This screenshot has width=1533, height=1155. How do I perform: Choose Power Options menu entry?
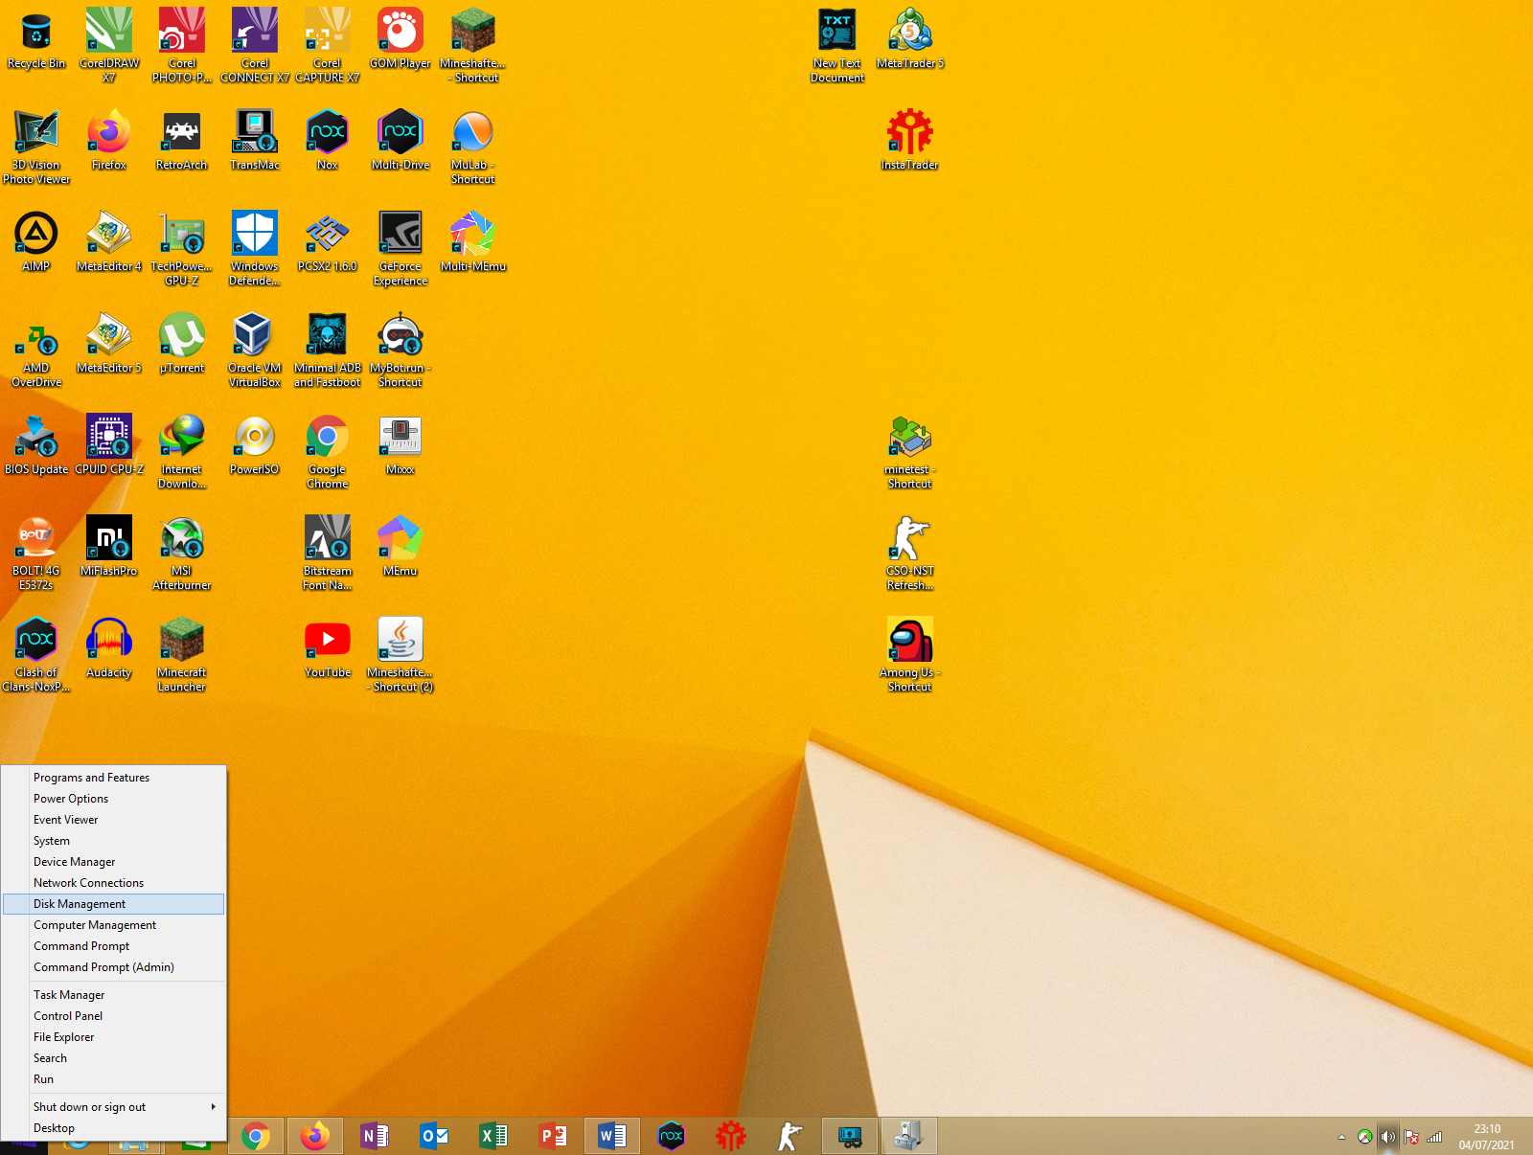114,799
